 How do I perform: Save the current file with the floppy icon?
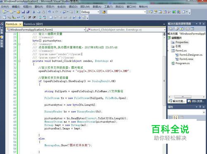[23, 12]
